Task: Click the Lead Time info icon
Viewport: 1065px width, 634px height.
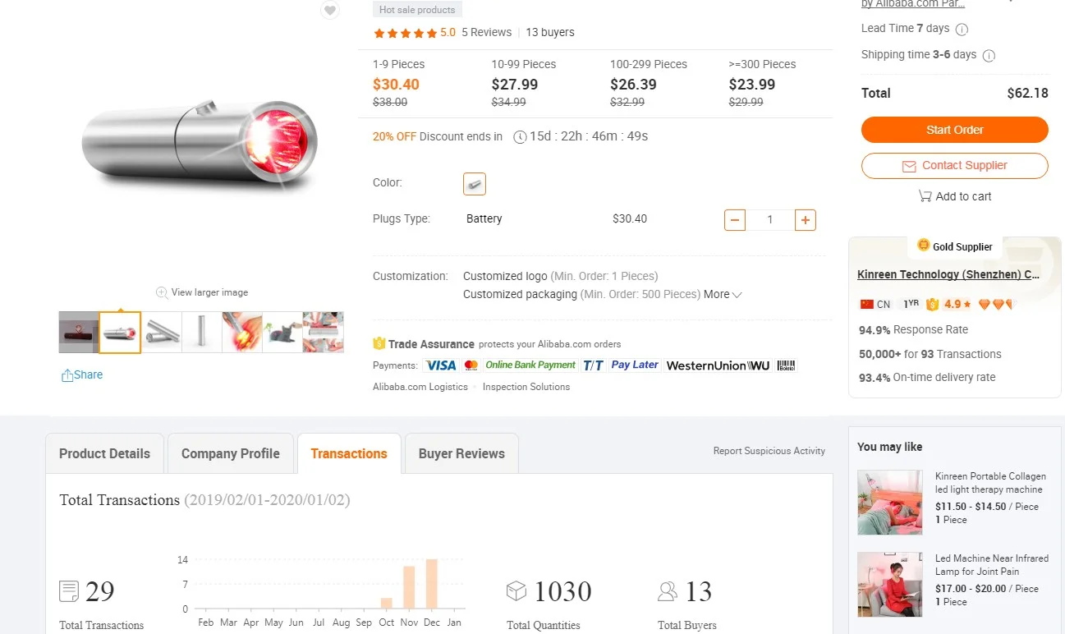Action: pos(962,29)
